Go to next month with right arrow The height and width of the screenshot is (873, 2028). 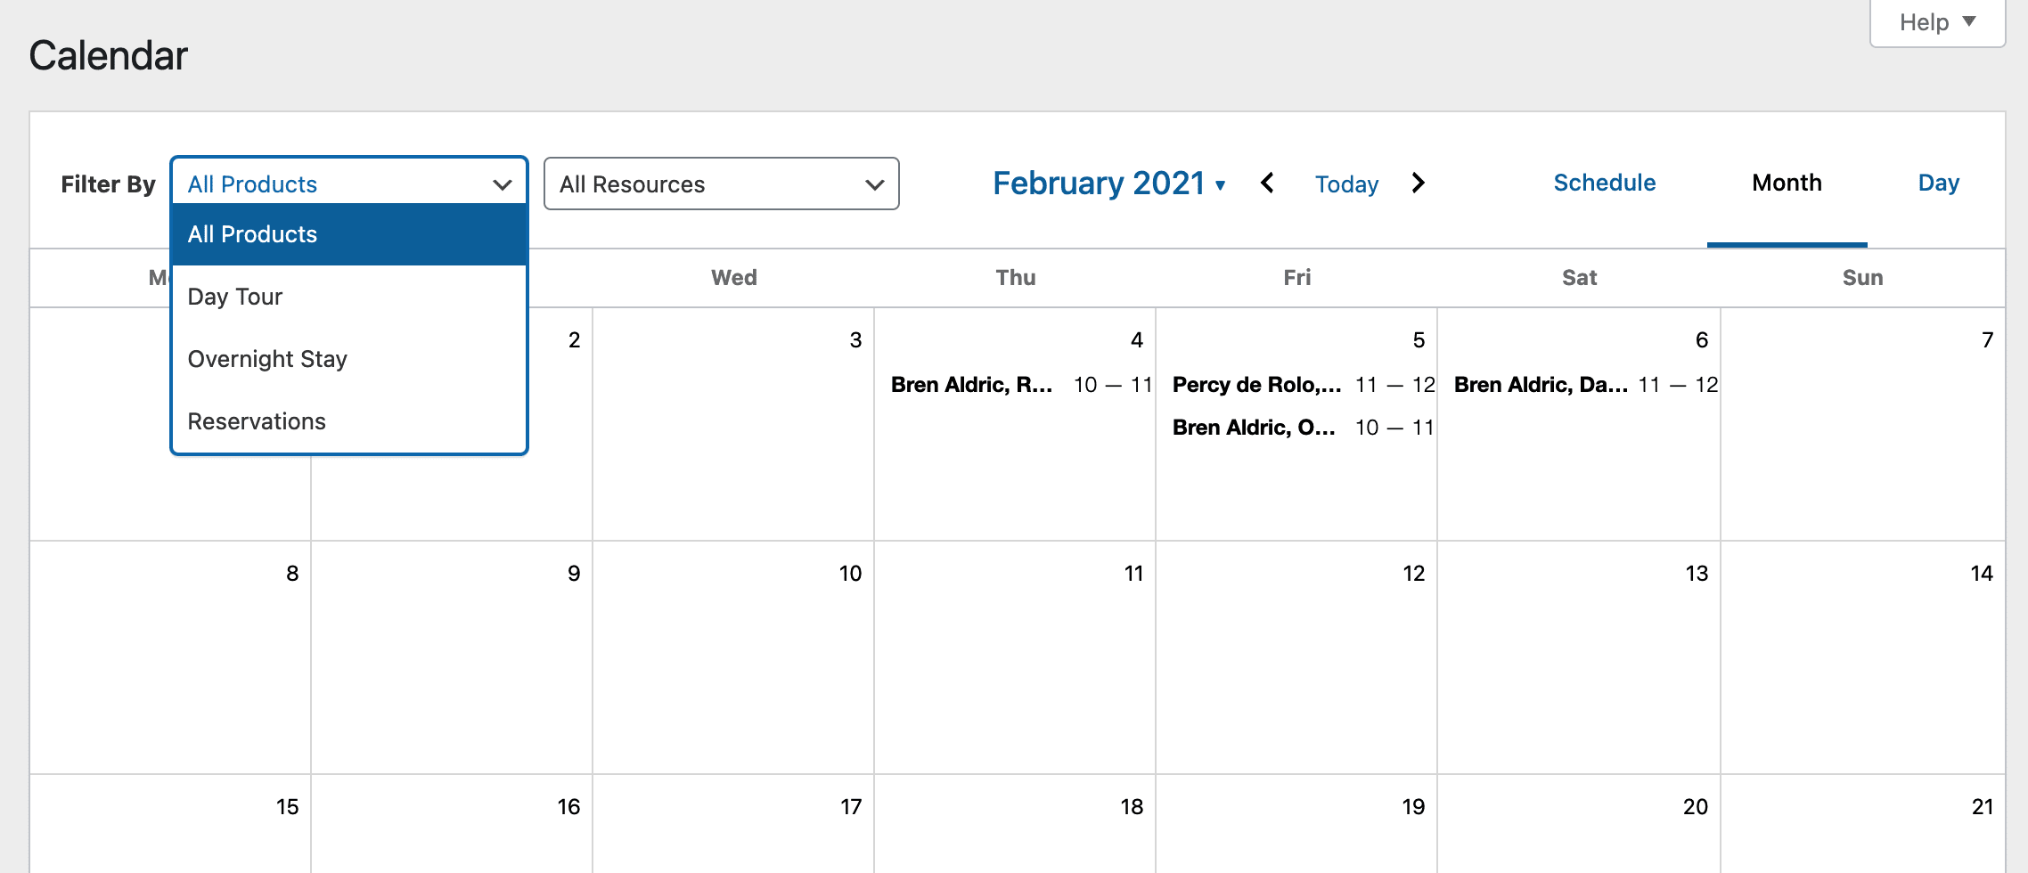1419,184
